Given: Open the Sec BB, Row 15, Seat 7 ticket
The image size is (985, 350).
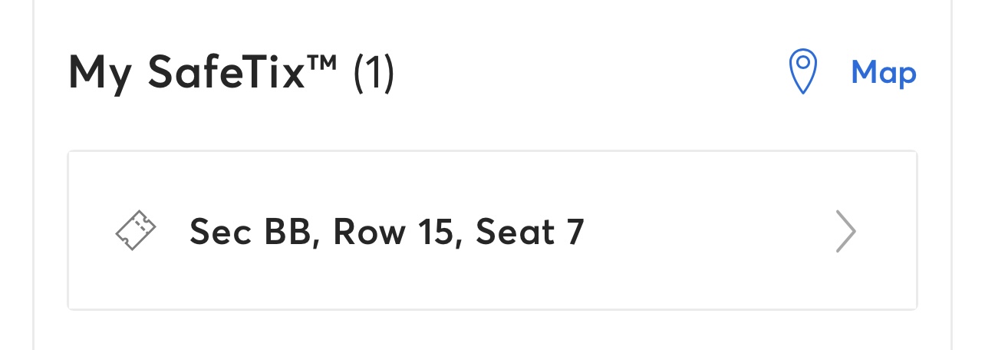Looking at the screenshot, I should pos(492,230).
